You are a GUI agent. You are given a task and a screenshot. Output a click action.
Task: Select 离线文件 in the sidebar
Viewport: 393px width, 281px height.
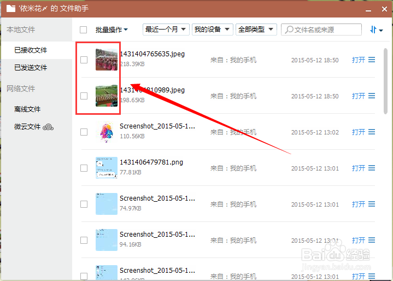coord(27,109)
